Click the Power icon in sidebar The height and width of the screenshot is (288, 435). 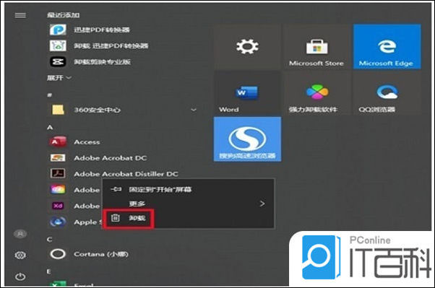20,276
